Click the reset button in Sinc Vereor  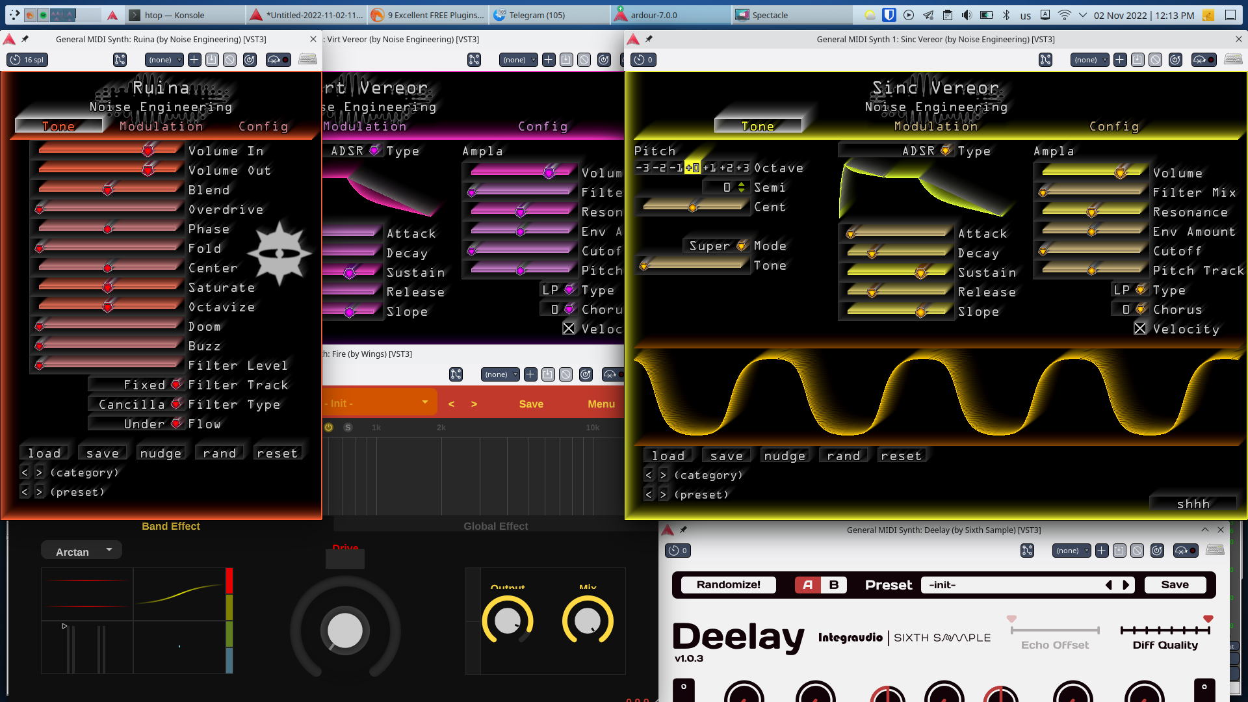(x=902, y=456)
